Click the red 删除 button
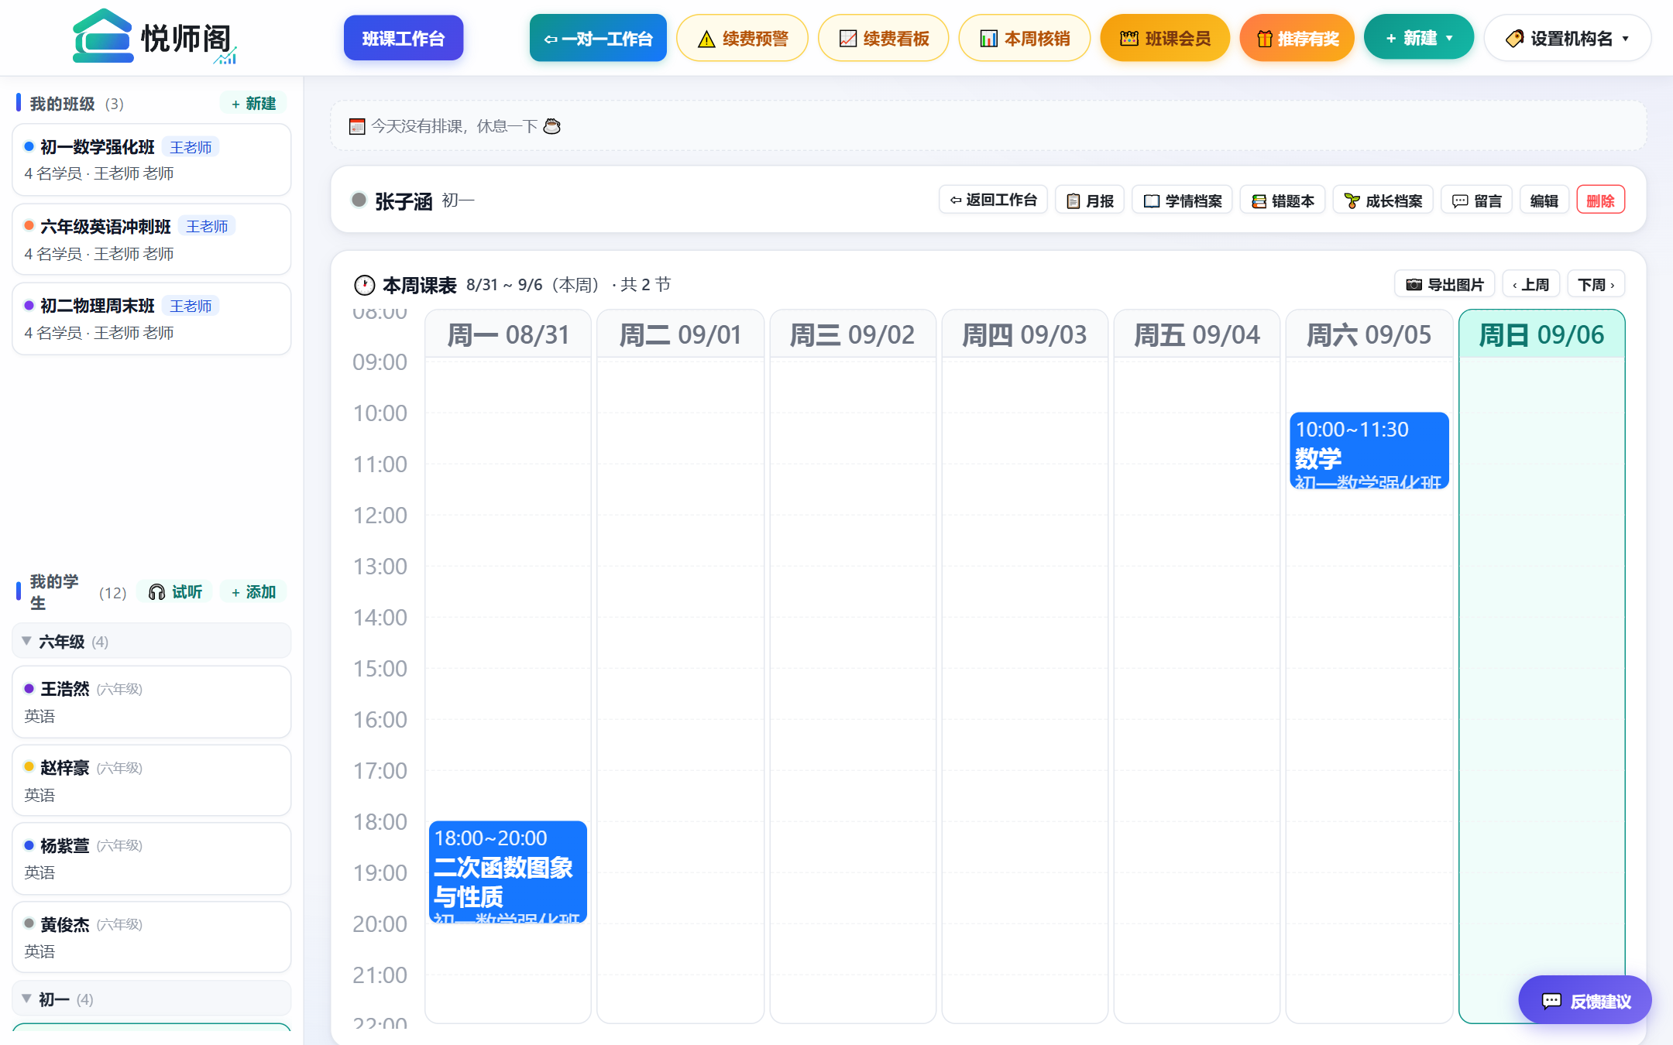 1600,200
